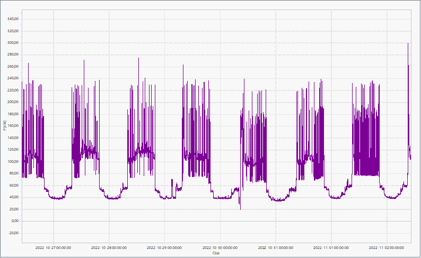Select the 2022-10-31 00:00:00 date label
This screenshot has width=421, height=258.
click(x=276, y=247)
